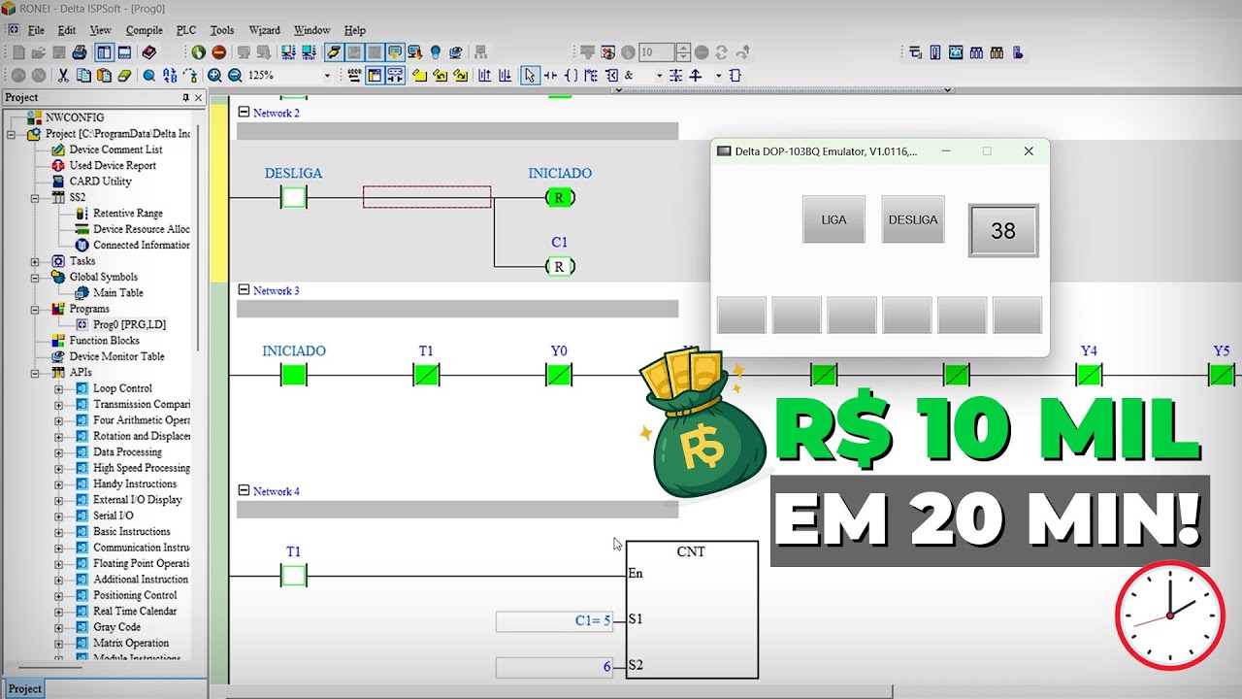
Task: Click the S1 field showing C1= 5
Action: [554, 620]
